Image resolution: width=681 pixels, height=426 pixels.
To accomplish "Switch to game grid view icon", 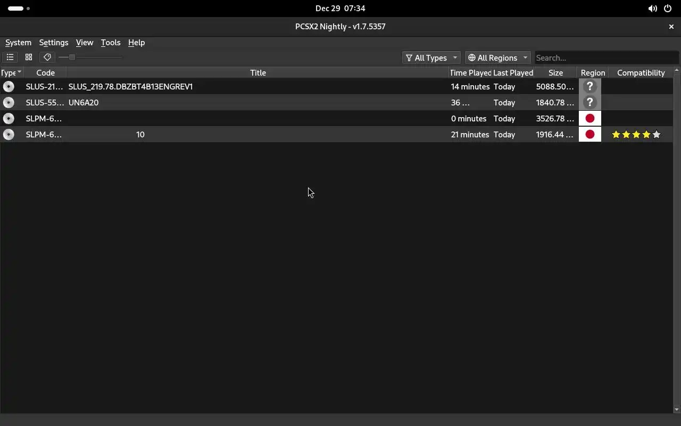I will (29, 57).
